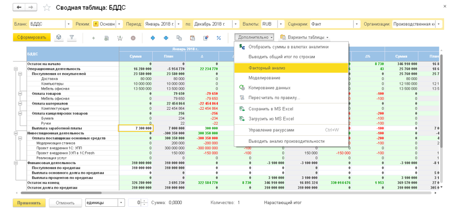Adjust the precision spinner arrows
Screen dimensions: 458x211
pos(144,202)
